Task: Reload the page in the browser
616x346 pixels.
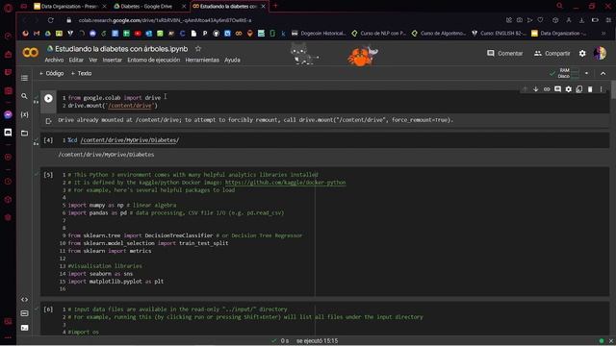Action: (x=51, y=20)
